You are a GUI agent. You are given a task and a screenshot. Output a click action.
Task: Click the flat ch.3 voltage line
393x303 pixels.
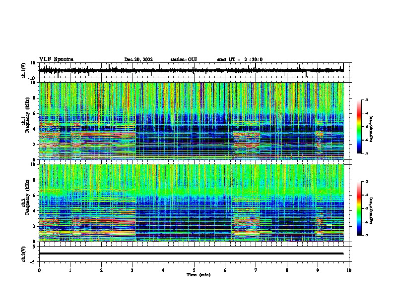pyautogui.click(x=191, y=253)
